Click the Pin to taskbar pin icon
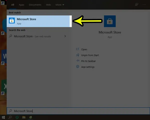This screenshot has width=150, height=120. point(78,61)
